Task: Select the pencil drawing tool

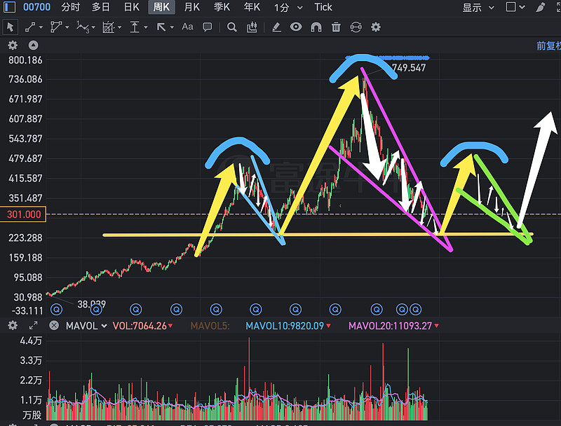Action: [277, 27]
